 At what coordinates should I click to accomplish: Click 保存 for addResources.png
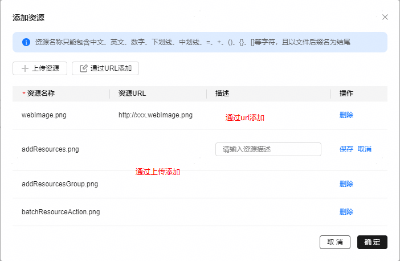[x=346, y=149]
